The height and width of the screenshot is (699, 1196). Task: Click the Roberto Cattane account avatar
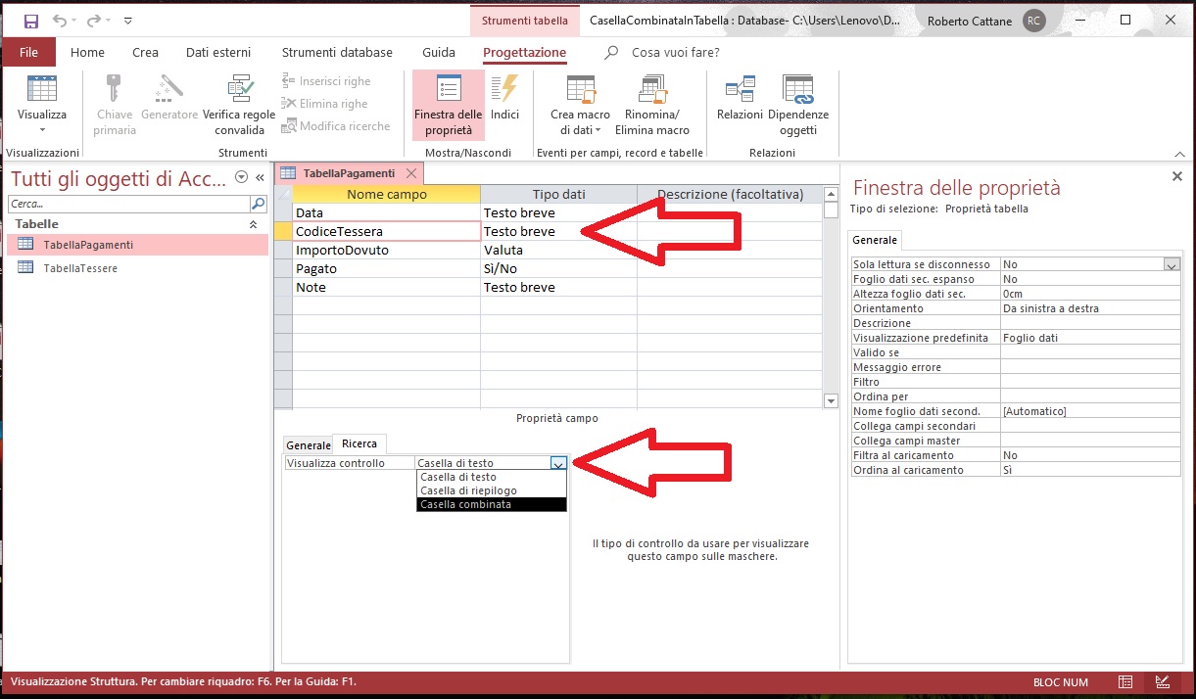1033,21
